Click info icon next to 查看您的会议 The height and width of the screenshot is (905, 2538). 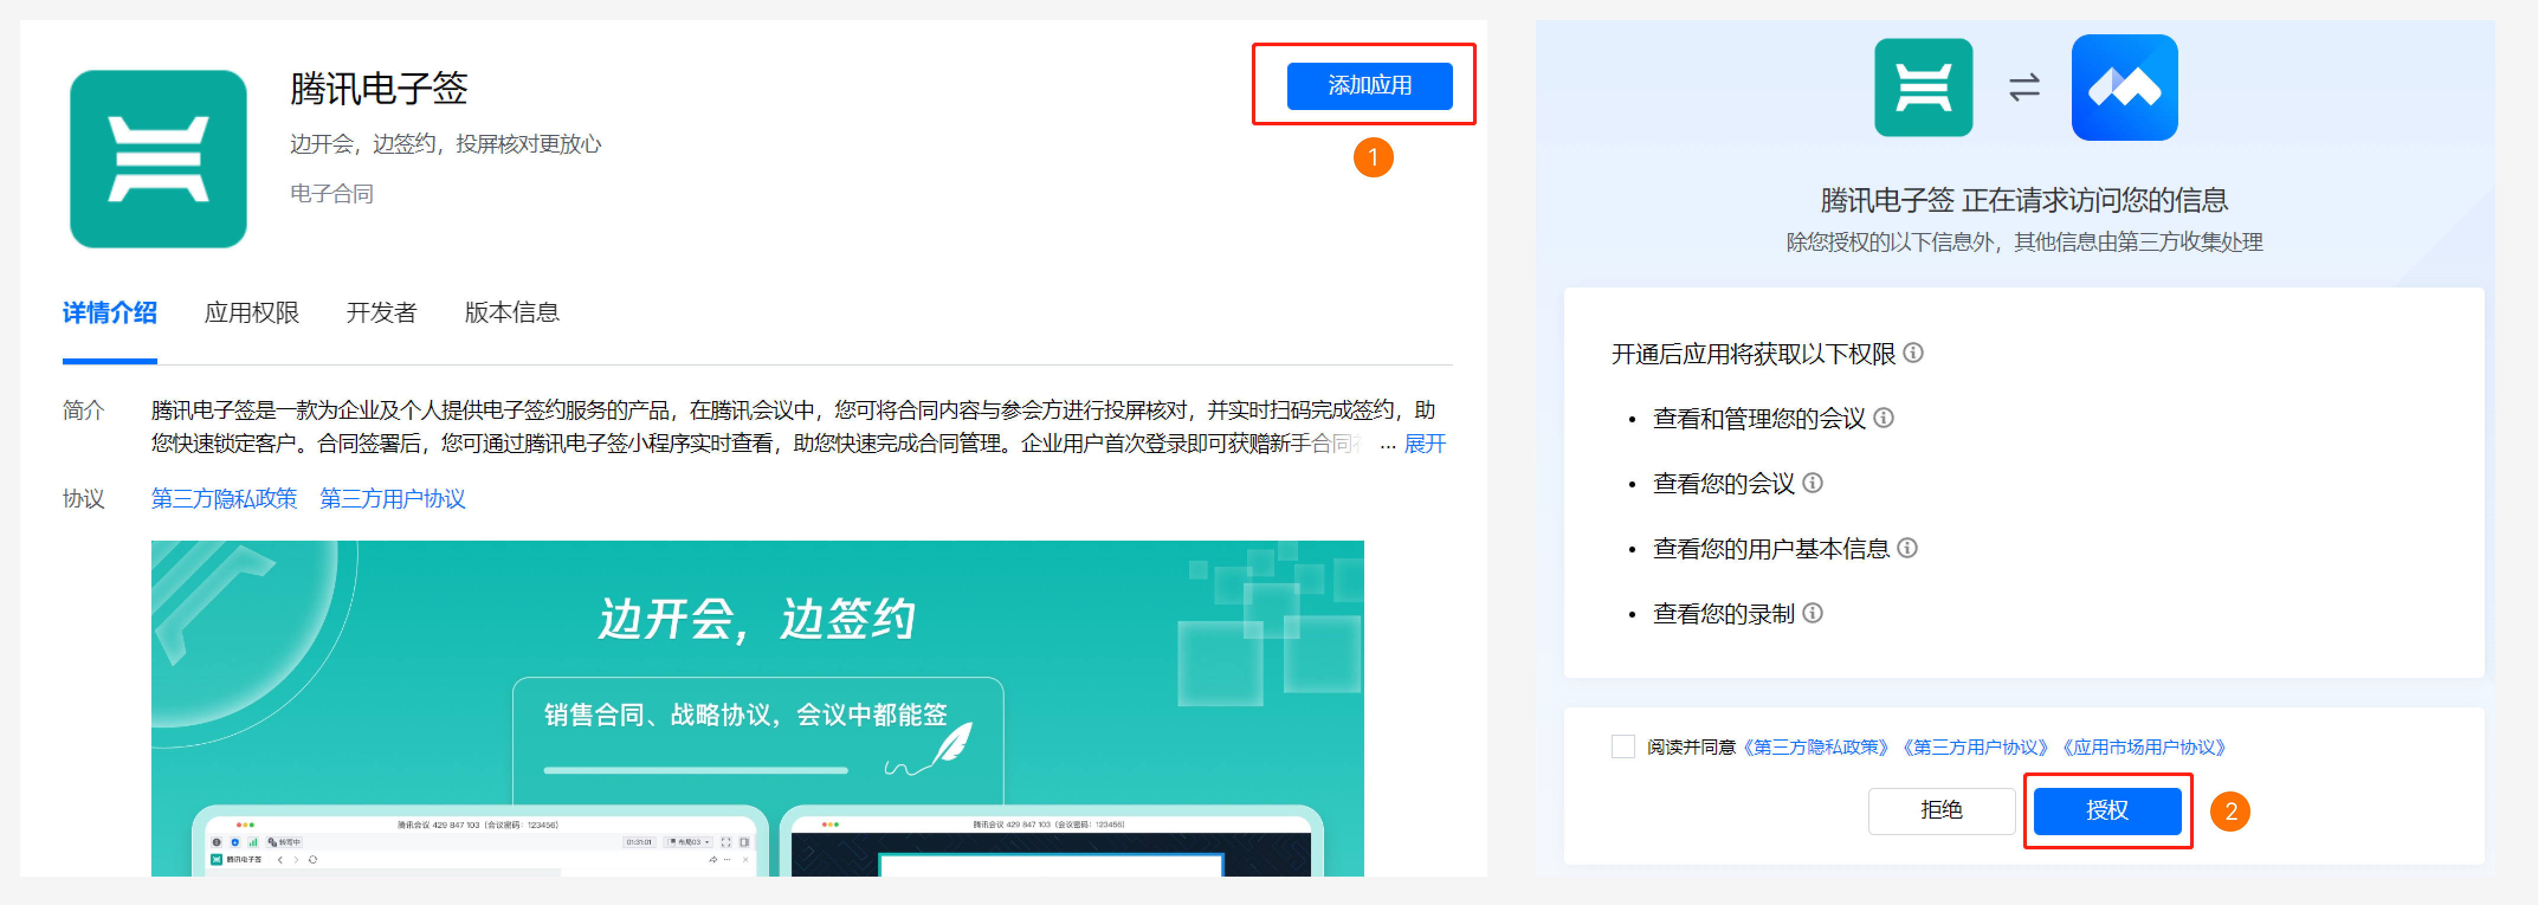click(1812, 483)
